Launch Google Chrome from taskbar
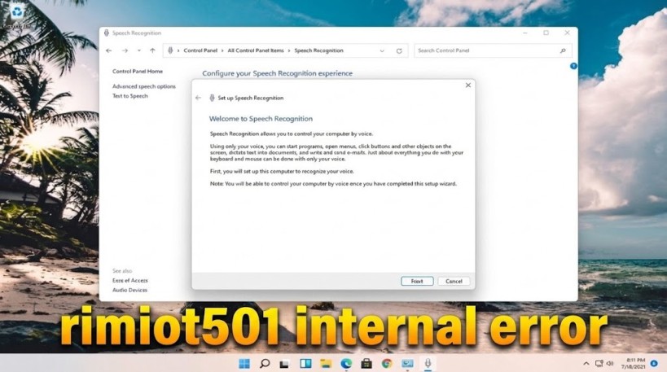 click(x=387, y=364)
